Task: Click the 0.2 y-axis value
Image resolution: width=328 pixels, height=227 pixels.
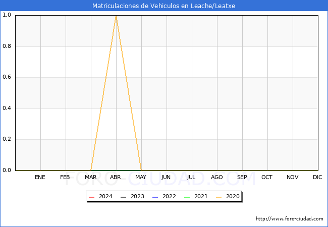Action: click(7, 139)
